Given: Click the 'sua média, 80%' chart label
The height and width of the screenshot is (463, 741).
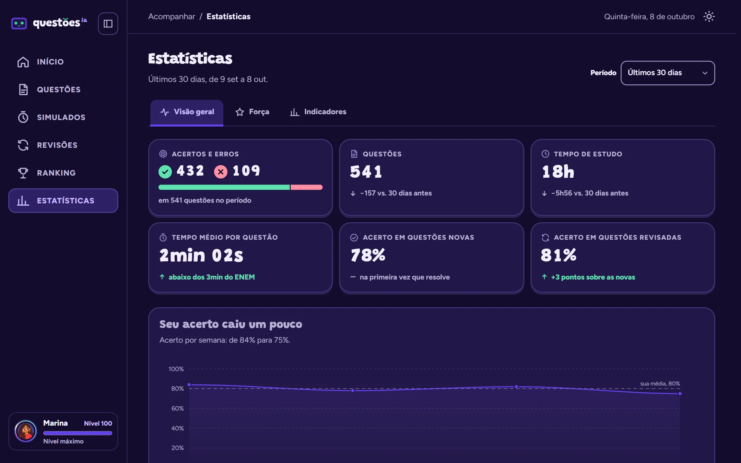Looking at the screenshot, I should click(660, 383).
